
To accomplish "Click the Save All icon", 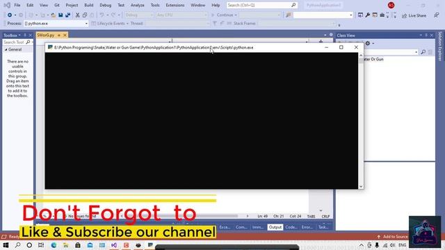I will click(x=67, y=15).
